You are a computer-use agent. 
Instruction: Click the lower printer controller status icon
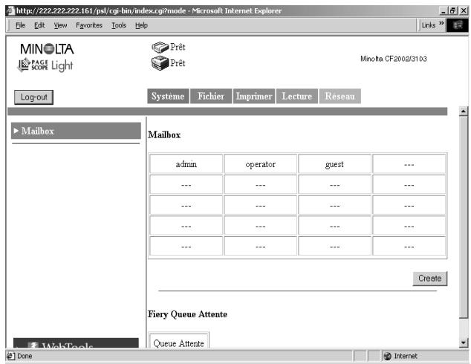point(160,63)
